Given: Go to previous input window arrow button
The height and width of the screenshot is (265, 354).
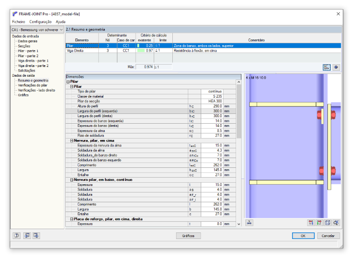Looking at the screenshot, I should click(x=27, y=236).
